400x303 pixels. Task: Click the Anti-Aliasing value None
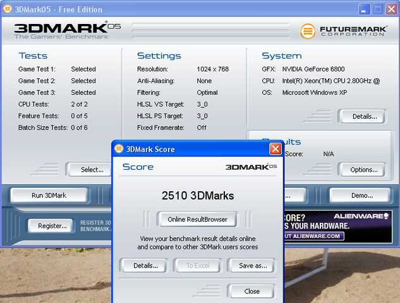click(x=204, y=81)
